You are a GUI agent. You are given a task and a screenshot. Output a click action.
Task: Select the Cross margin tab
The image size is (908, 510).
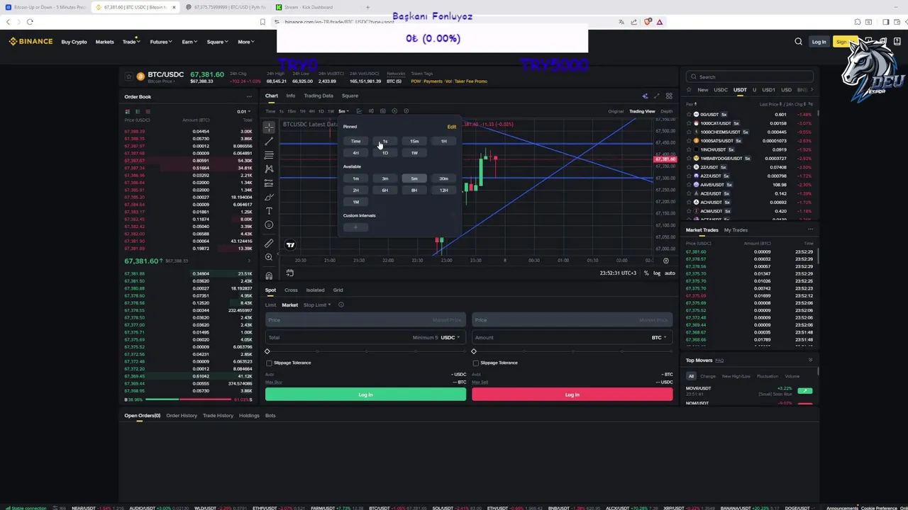pyautogui.click(x=291, y=290)
